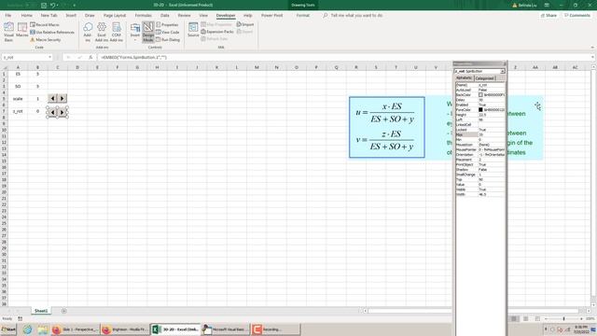Screen dimensions: 597x336
Task: Select the LinkedCell property row
Action: point(480,124)
